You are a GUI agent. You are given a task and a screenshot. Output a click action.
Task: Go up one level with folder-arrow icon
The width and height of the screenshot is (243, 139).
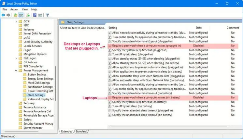pos(16,15)
